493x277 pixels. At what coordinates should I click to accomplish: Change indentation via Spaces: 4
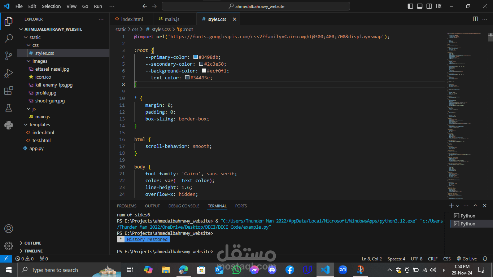point(396,259)
